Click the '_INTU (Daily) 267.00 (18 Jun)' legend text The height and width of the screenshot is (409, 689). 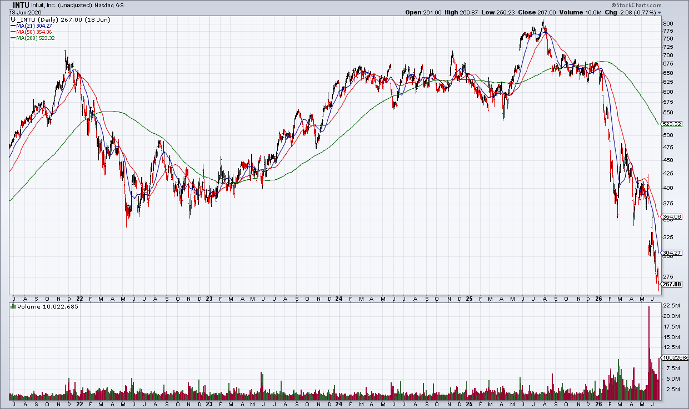[x=63, y=19]
